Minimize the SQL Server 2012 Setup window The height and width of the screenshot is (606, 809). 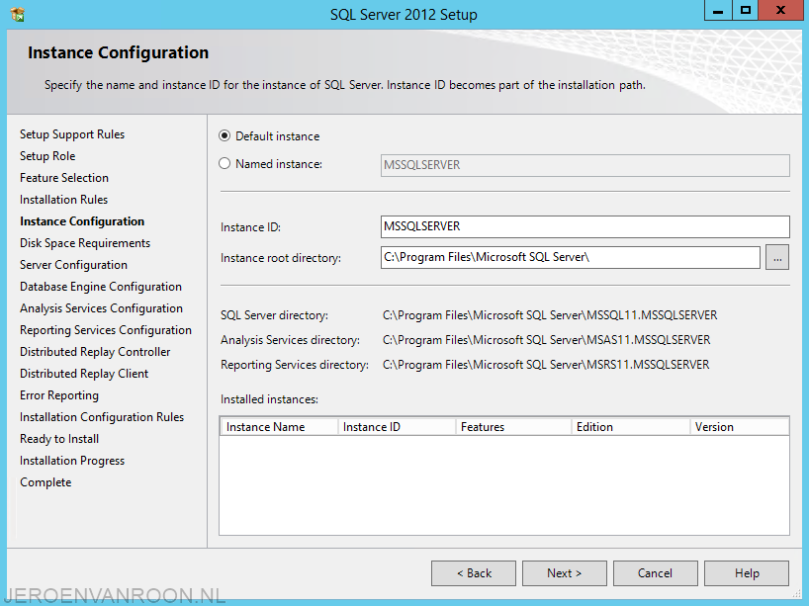point(718,10)
